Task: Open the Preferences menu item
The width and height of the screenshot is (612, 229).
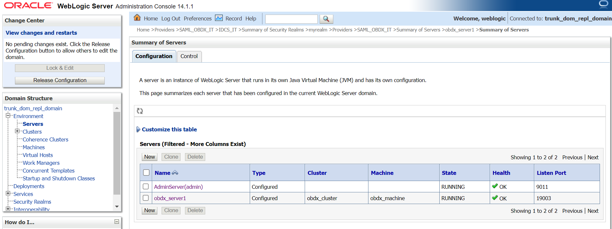Action: click(197, 18)
